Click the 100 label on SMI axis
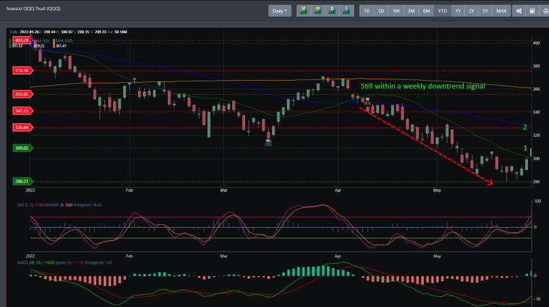The width and height of the screenshot is (549, 307). 537,201
